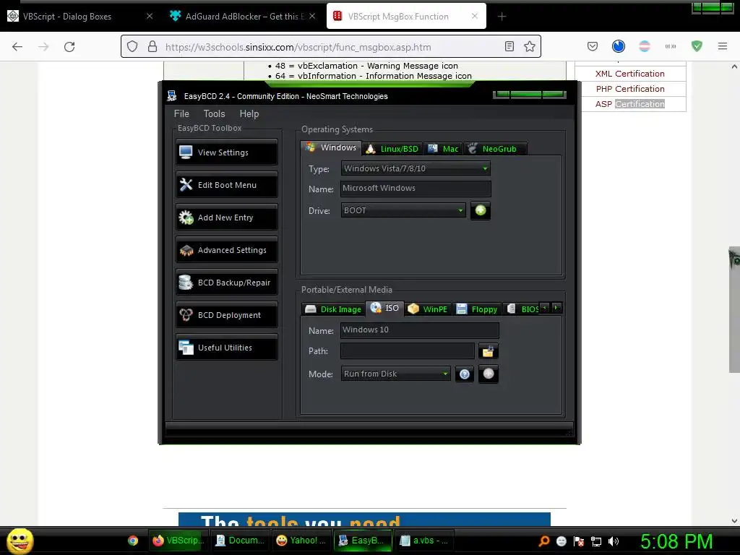
Task: Select the ISO media tab
Action: click(384, 308)
